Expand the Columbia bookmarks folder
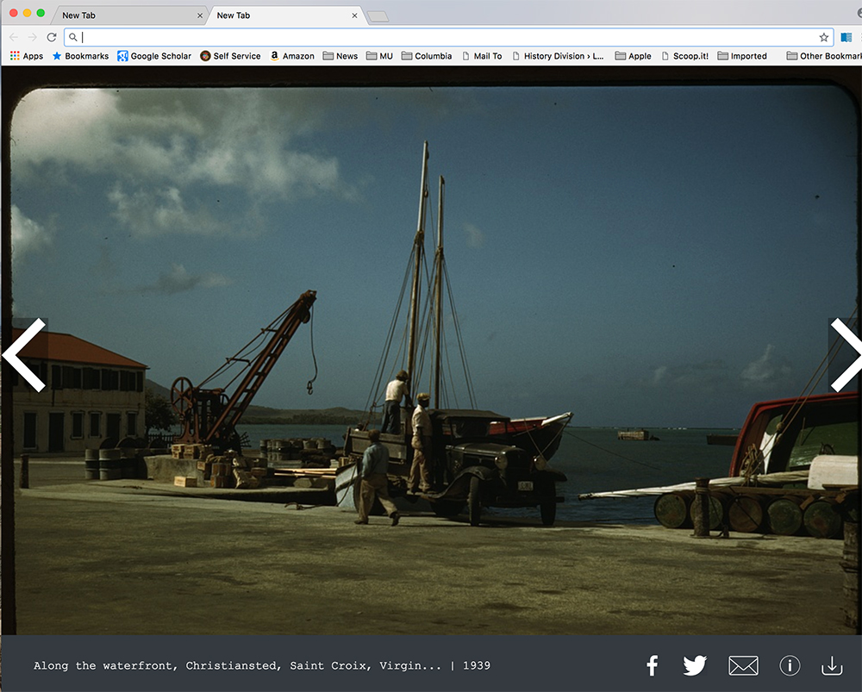The height and width of the screenshot is (692, 862). click(x=426, y=56)
